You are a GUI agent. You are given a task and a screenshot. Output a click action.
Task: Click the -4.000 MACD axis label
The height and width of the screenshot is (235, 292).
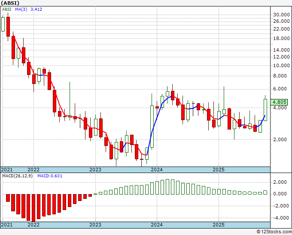282,218
